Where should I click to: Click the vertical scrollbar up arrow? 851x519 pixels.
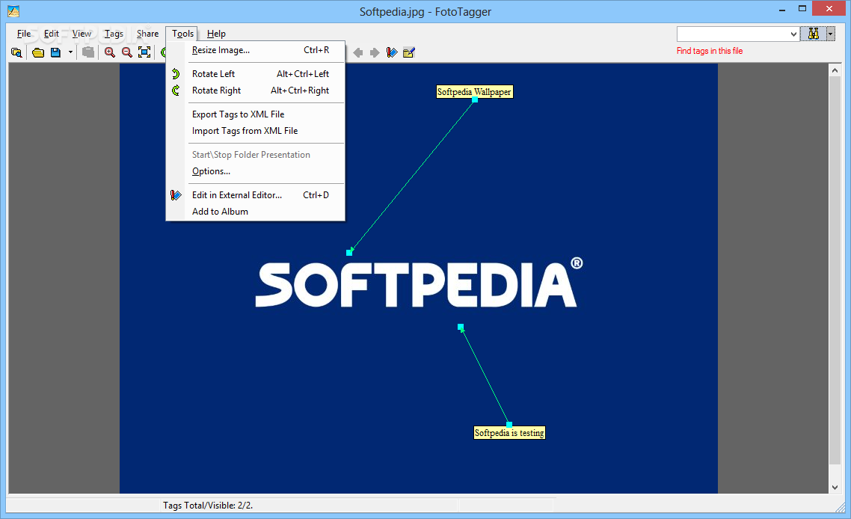(x=835, y=70)
